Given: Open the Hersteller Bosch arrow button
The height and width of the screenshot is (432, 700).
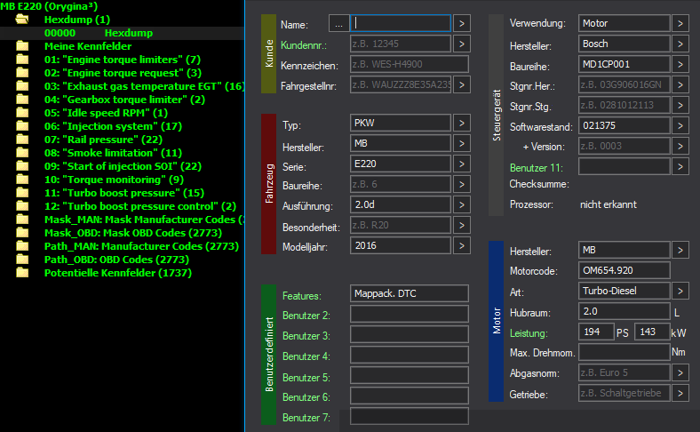Looking at the screenshot, I should 680,44.
